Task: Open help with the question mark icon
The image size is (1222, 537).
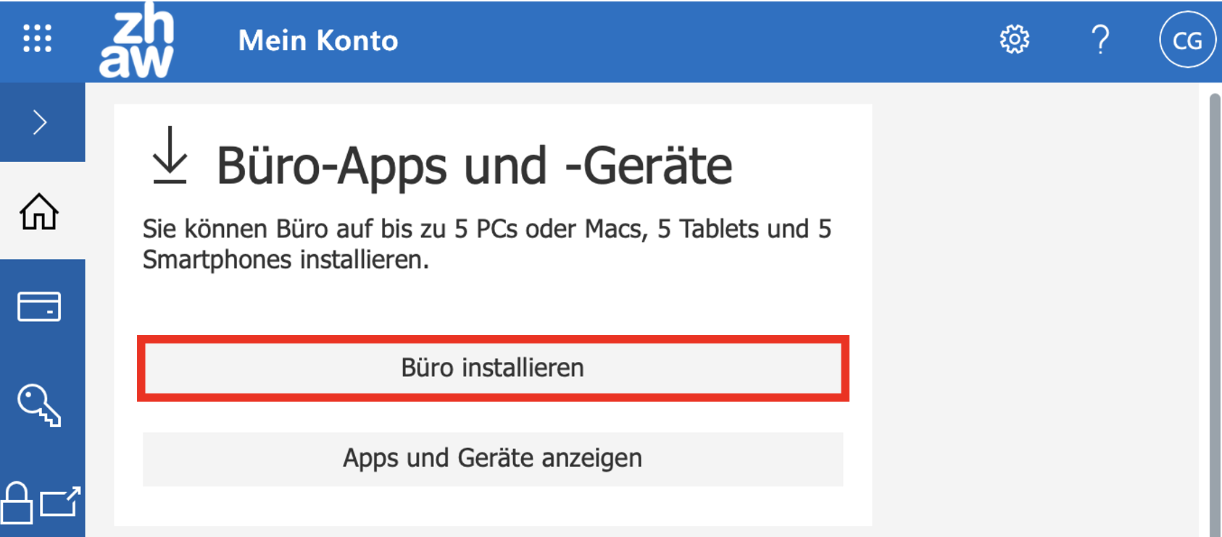Action: point(1100,39)
